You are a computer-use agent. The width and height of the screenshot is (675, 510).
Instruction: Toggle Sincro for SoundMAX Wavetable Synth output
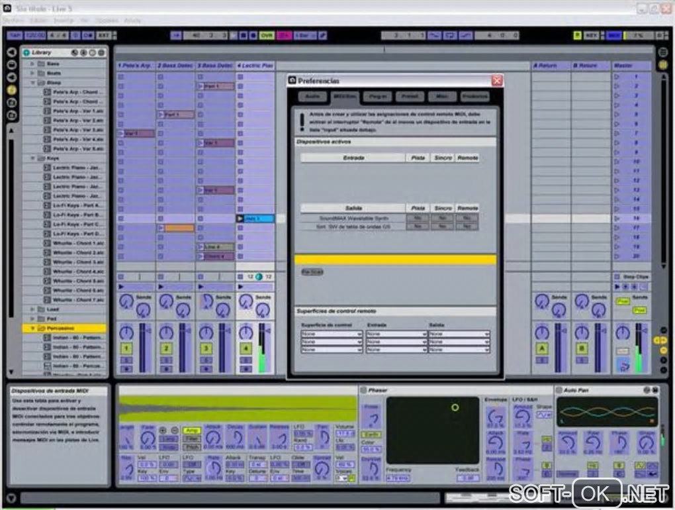pyautogui.click(x=443, y=219)
